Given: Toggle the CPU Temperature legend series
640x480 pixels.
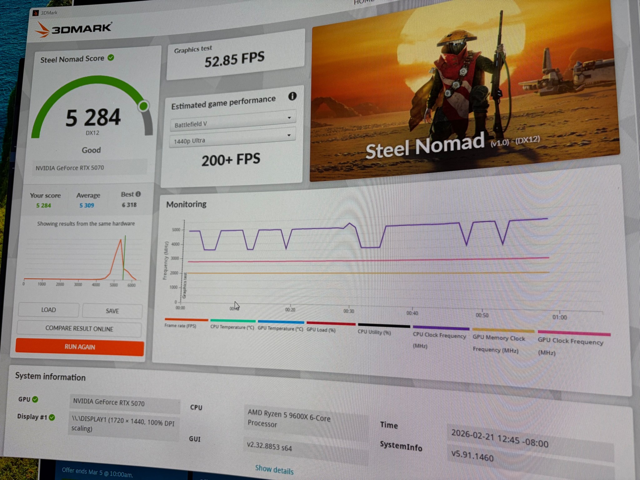Looking at the screenshot, I should pyautogui.click(x=232, y=324).
